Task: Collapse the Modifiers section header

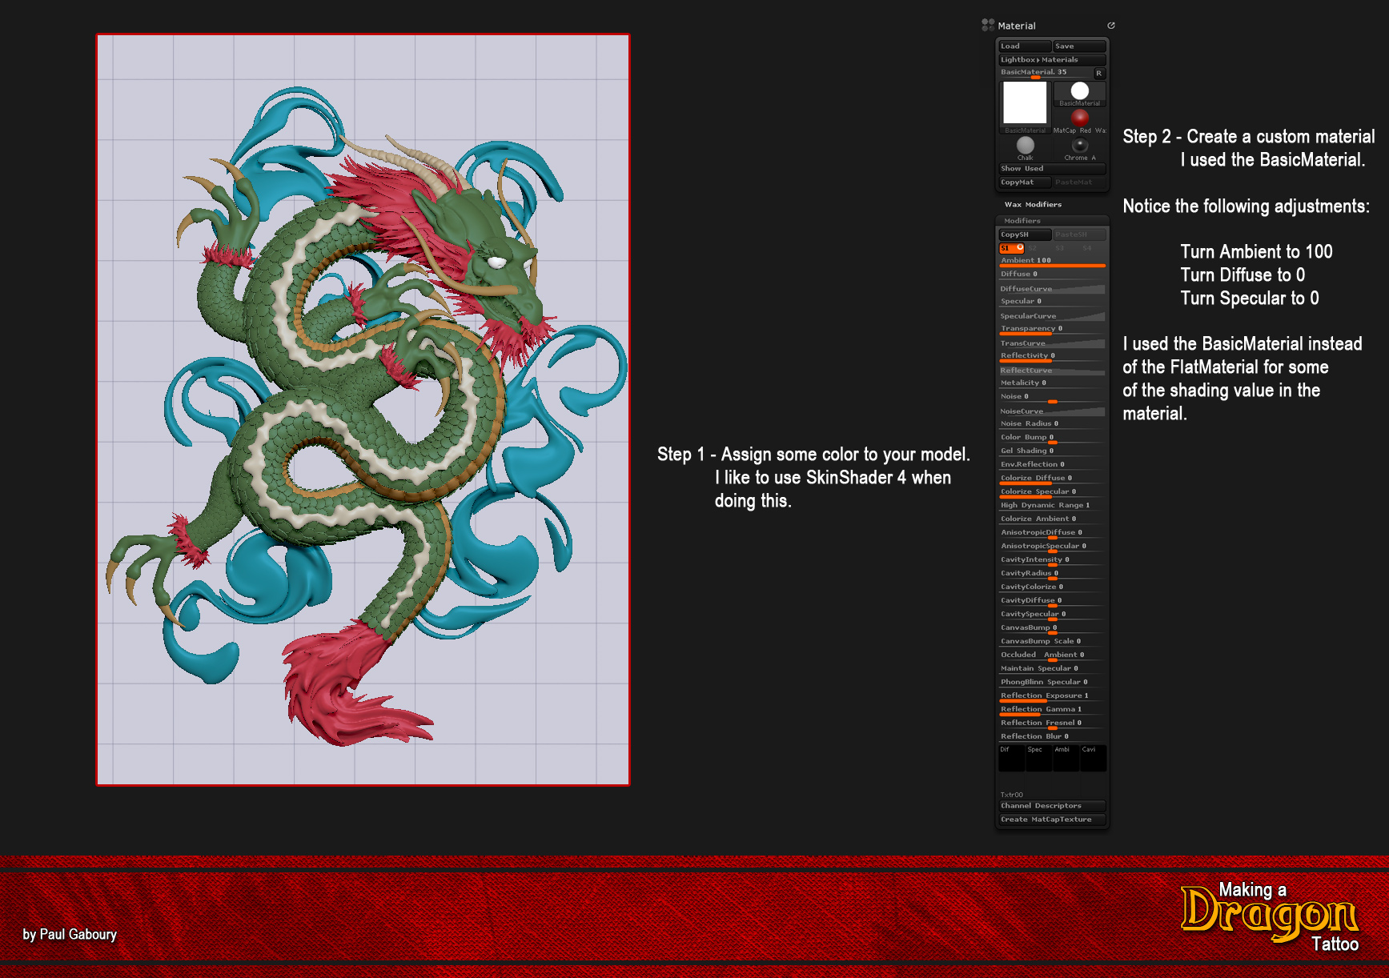Action: (1052, 221)
